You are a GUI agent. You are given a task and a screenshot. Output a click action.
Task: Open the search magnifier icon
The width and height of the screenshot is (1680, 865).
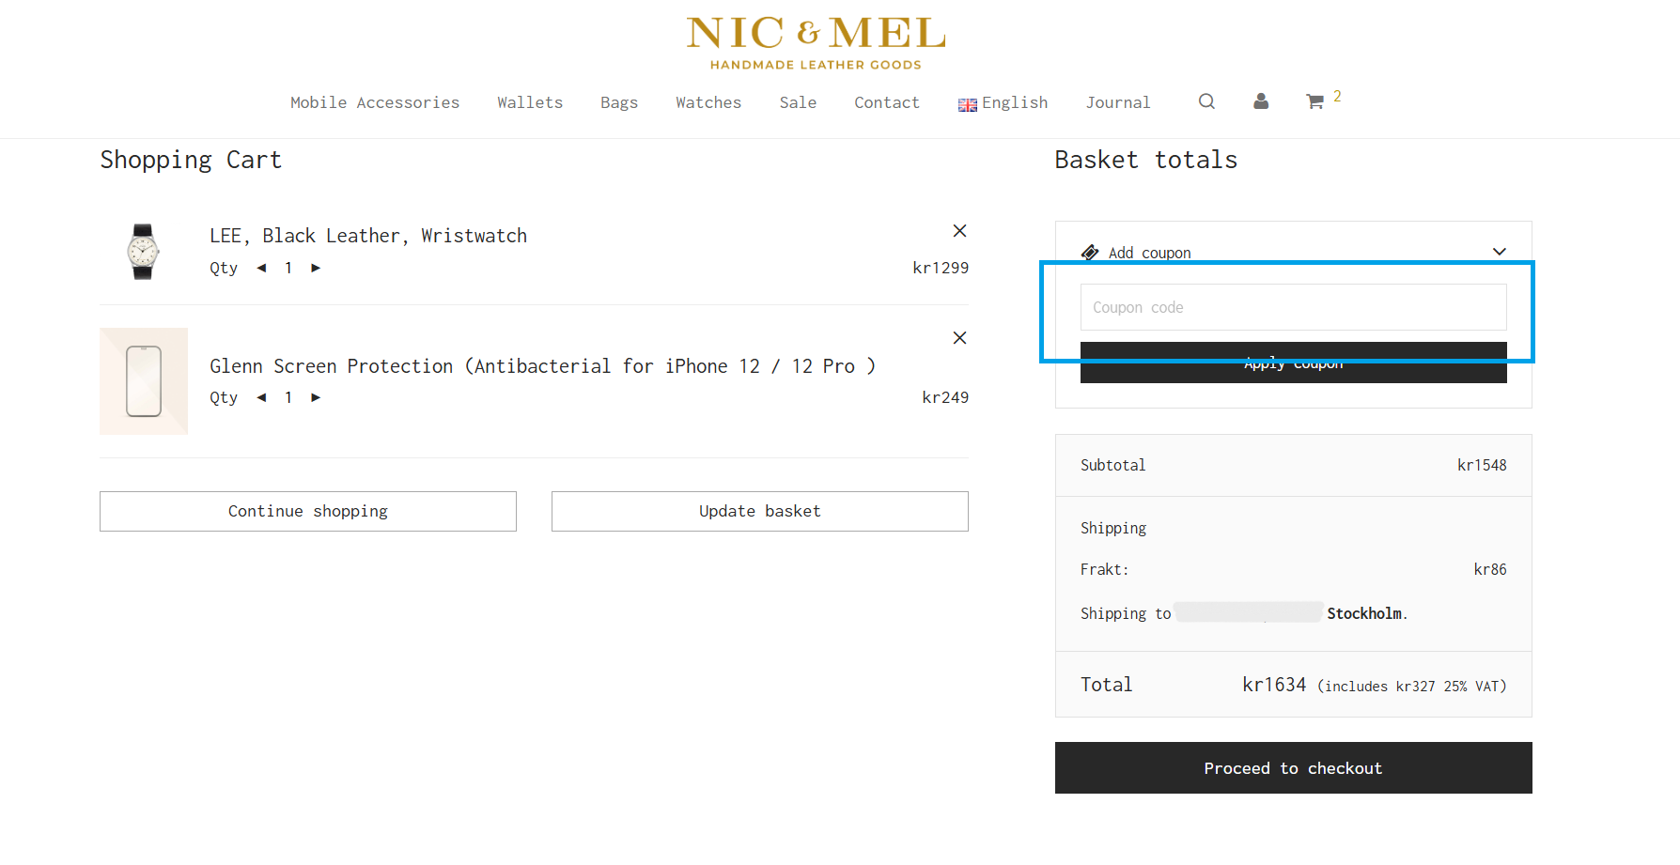(x=1206, y=101)
